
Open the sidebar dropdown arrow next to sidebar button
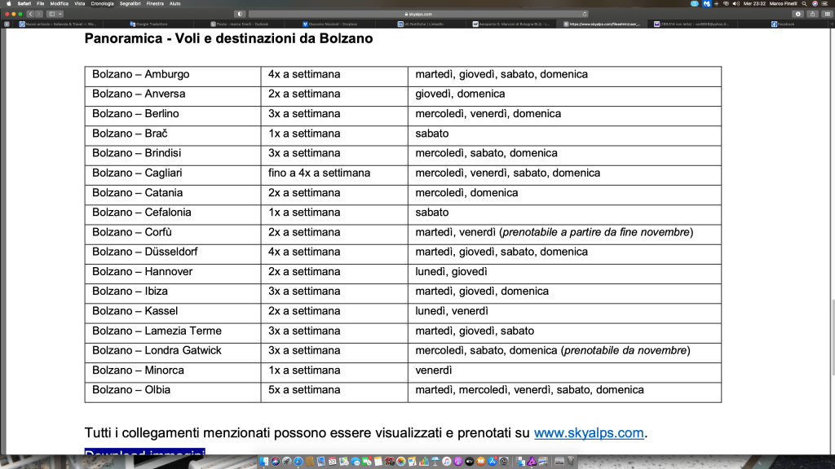(60, 14)
